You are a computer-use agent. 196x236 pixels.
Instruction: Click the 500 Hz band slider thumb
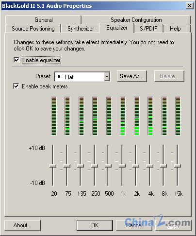click(x=108, y=166)
